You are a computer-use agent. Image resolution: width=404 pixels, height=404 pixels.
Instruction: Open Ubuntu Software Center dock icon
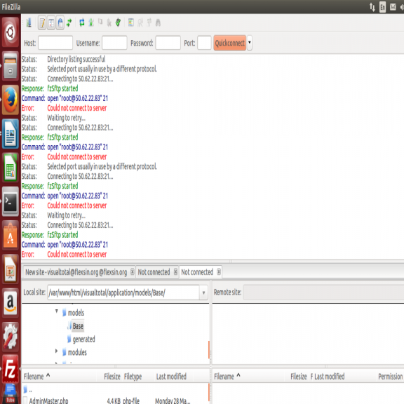point(11,236)
